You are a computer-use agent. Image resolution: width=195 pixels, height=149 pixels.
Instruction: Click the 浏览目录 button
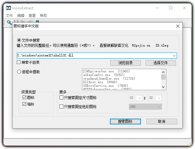[x=126, y=63]
